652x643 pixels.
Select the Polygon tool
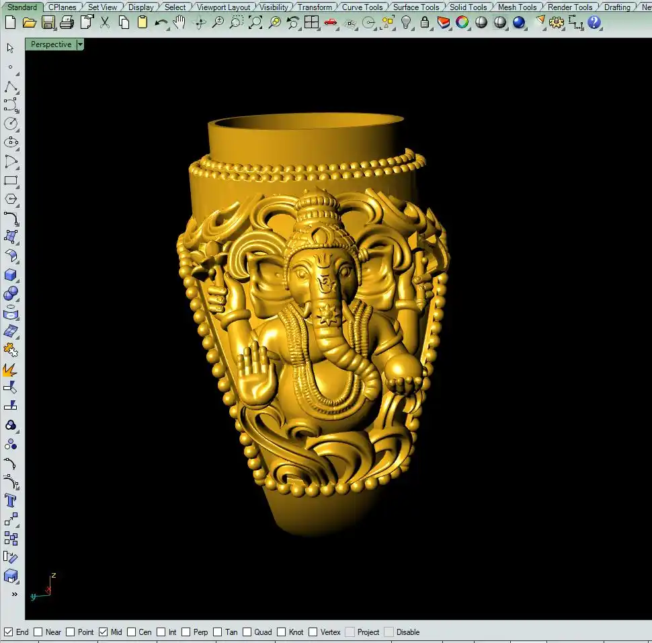coord(11,199)
